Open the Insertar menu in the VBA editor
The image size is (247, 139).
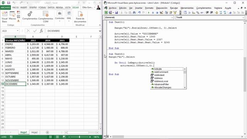[x=139, y=8]
